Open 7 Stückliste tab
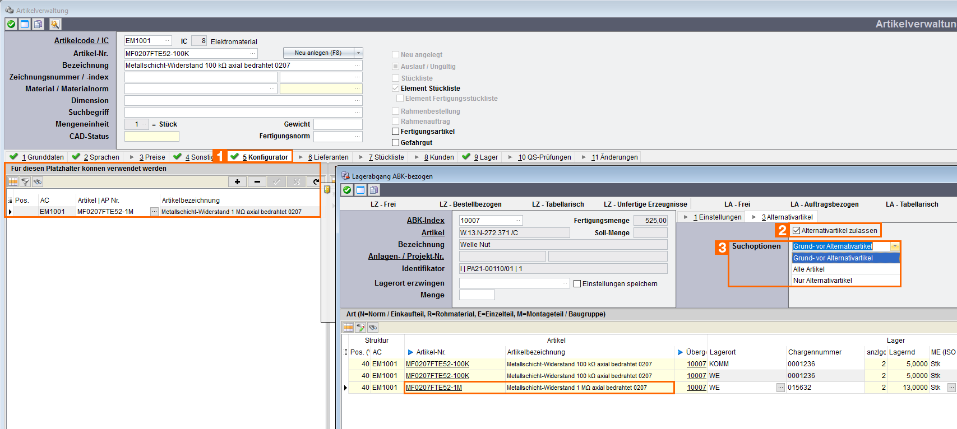 pos(382,157)
